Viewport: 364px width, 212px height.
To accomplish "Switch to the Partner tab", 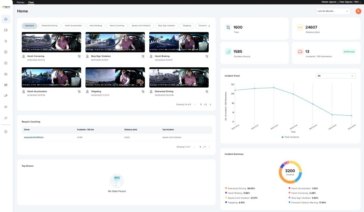I will tap(20, 2).
